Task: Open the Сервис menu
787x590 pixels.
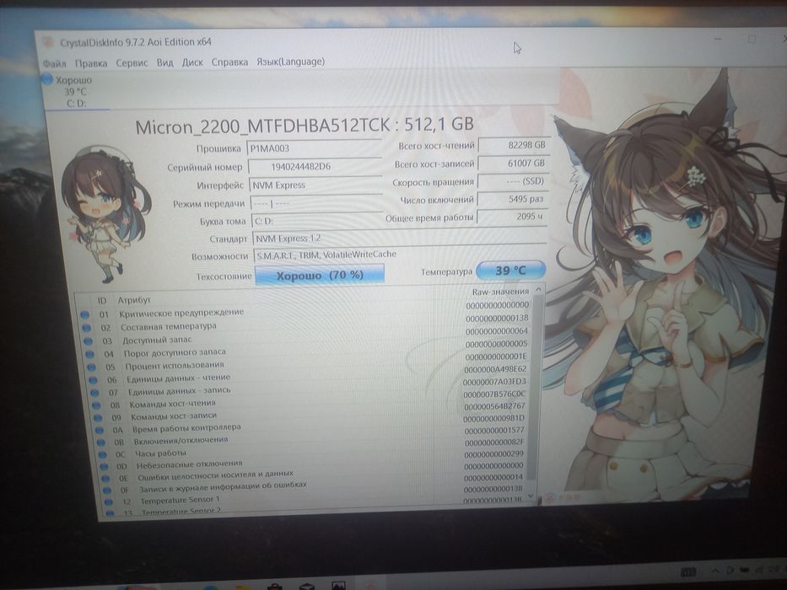Action: pos(132,62)
